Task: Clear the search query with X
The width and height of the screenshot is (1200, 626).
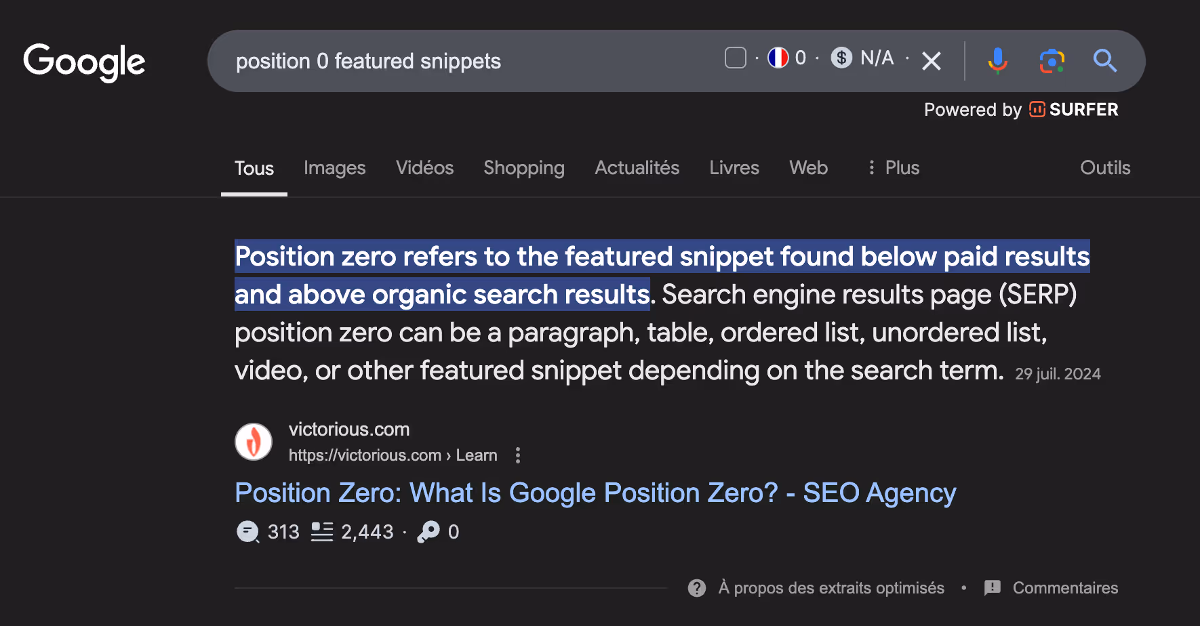Action: pos(932,62)
